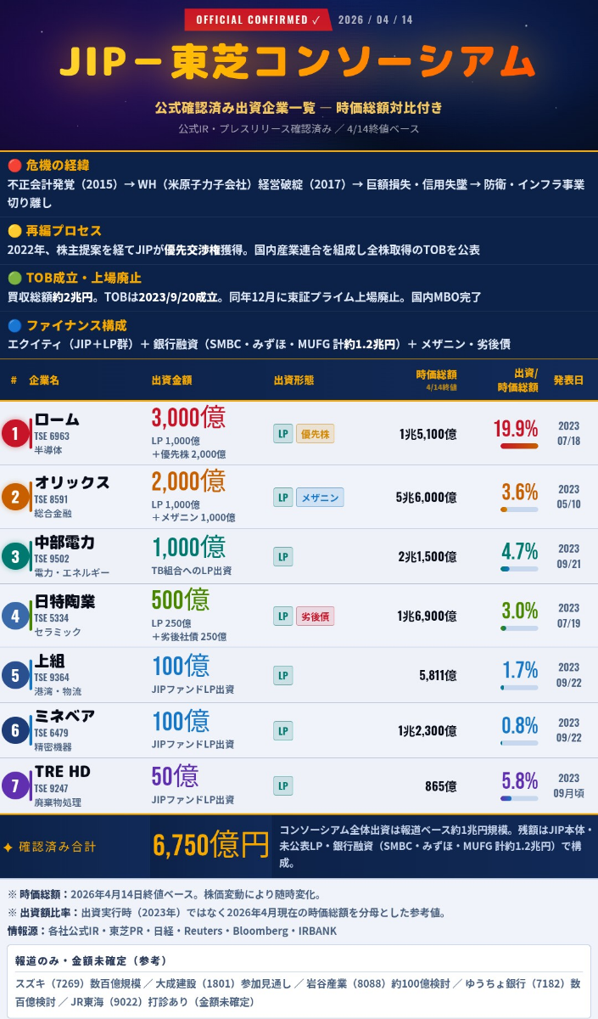Click the 報道のみ・金額未確定（参考） heading
This screenshot has width=598, height=1019.
point(91,960)
